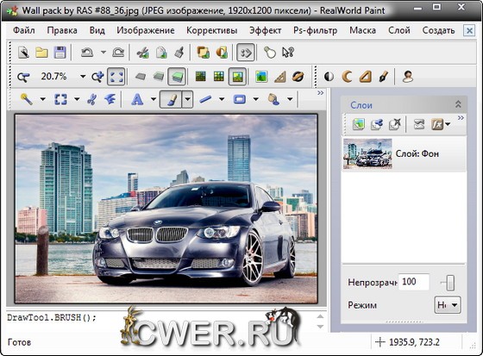483x356 pixels.
Task: Expand magic wand tool options arrow
Action: point(43,99)
